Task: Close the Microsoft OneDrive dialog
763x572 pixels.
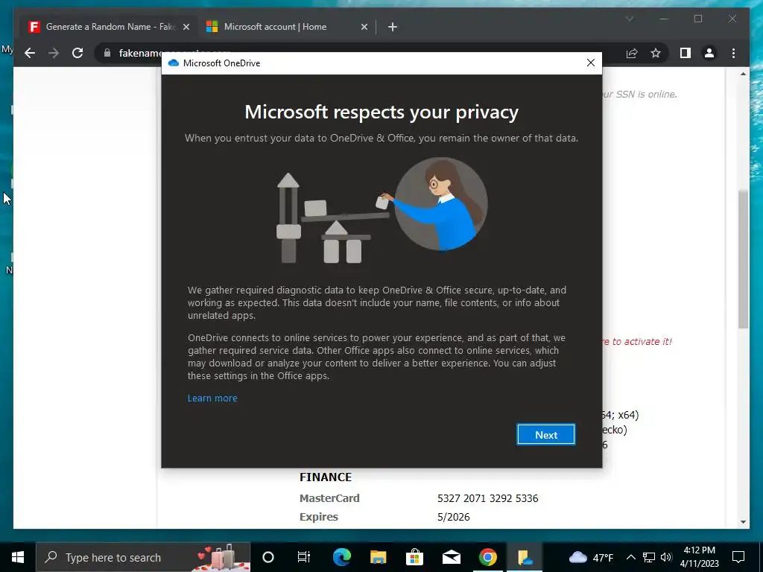Action: [591, 63]
